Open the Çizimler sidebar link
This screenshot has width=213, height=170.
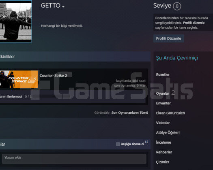pyautogui.click(x=163, y=162)
